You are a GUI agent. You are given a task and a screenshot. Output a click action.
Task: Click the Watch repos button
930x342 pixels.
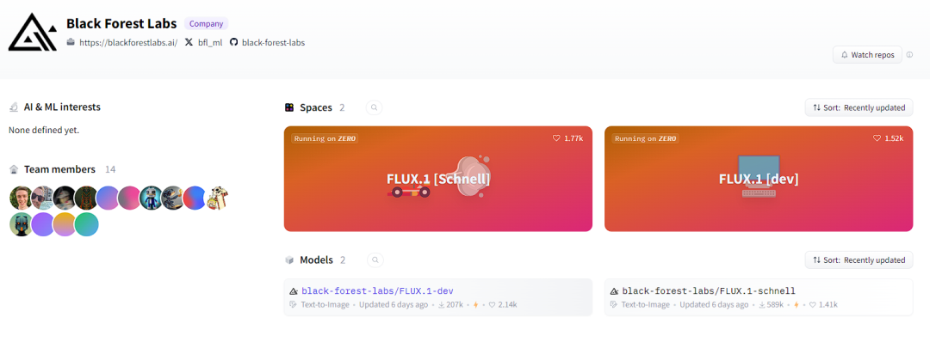point(867,55)
